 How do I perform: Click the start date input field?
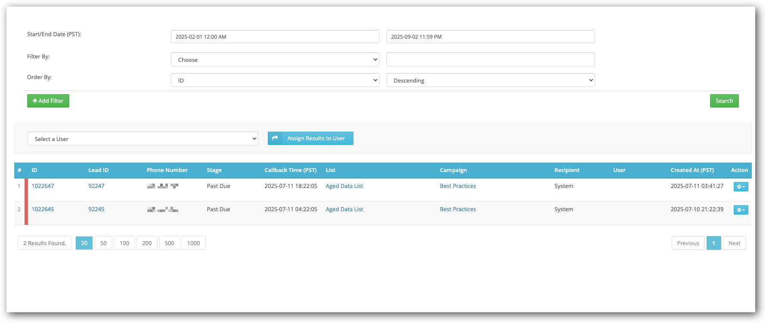pyautogui.click(x=275, y=37)
